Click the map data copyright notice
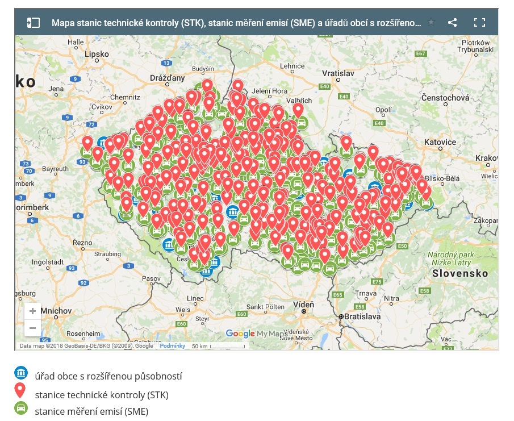This screenshot has width=514, height=421. click(86, 346)
